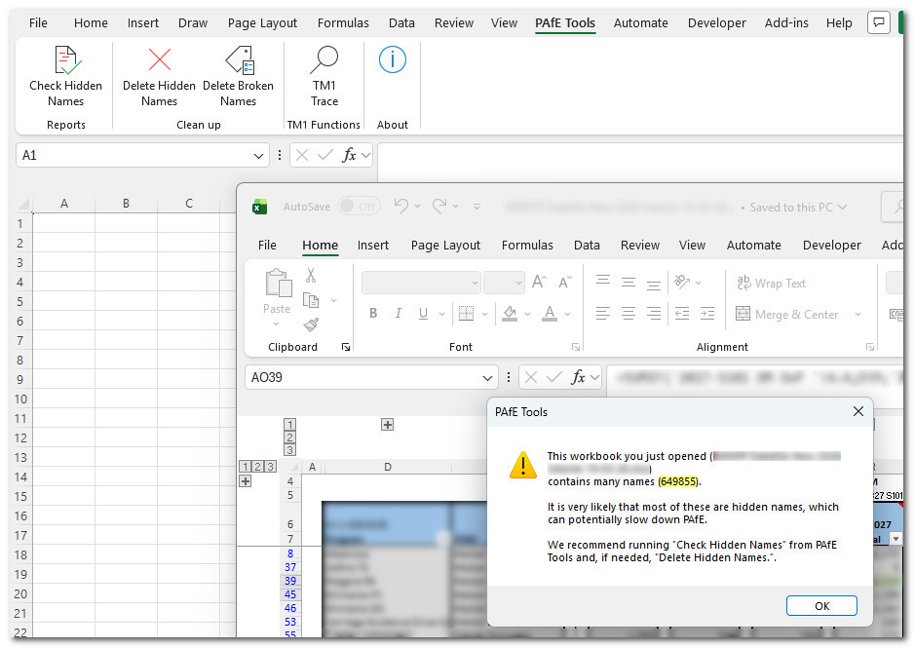Click Redo in front Excel window
The image size is (914, 648).
(x=439, y=206)
